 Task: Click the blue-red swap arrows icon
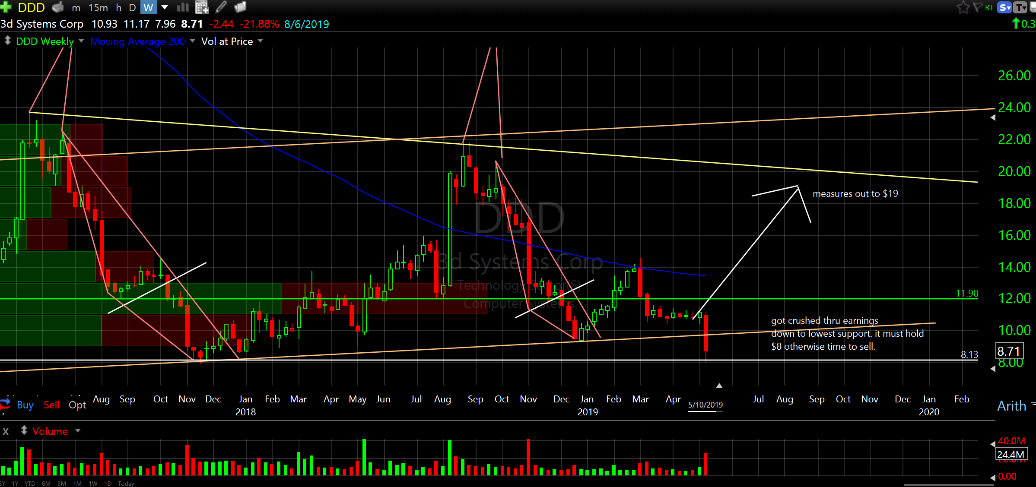[x=5, y=404]
